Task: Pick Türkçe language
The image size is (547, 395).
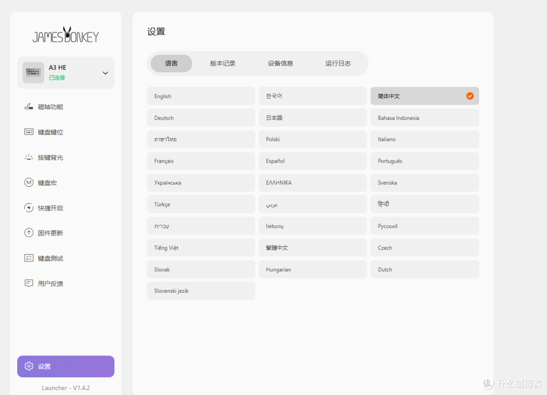Action: pos(201,204)
